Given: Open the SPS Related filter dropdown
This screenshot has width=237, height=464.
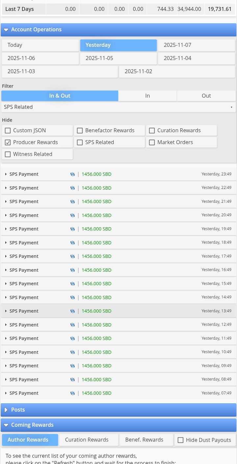Looking at the screenshot, I should click(x=118, y=107).
